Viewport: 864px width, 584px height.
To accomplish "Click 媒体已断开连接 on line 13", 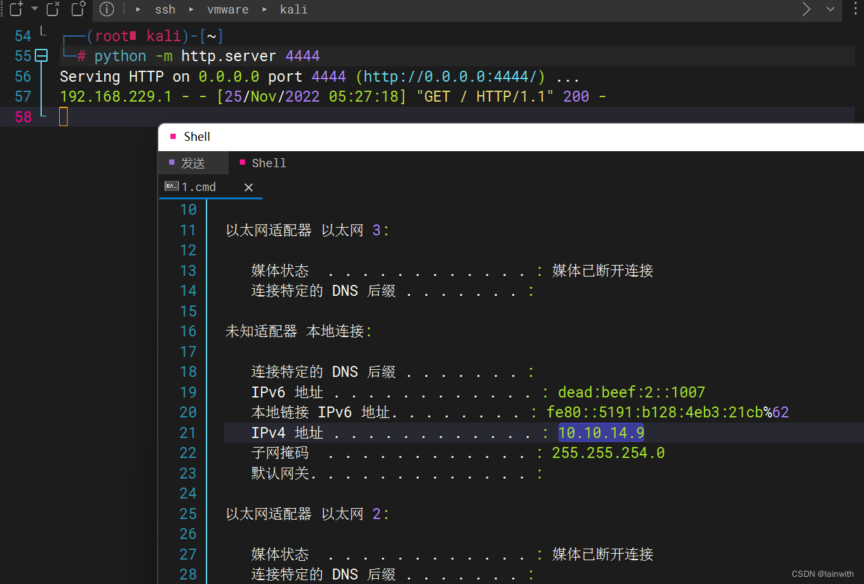I will pos(603,271).
